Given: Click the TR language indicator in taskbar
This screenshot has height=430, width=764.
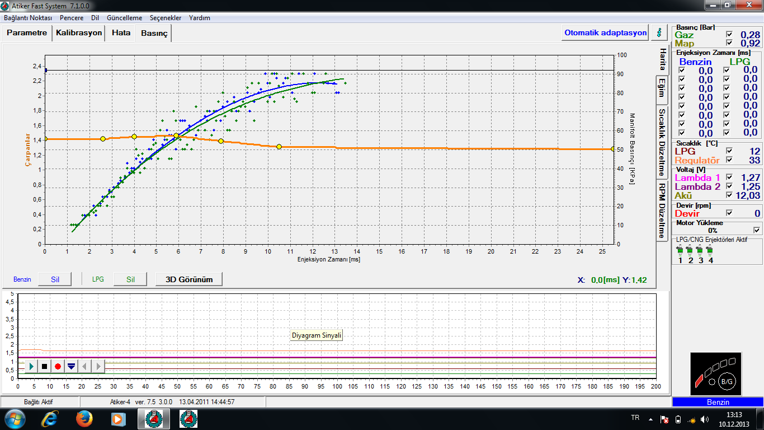Looking at the screenshot, I should (635, 418).
